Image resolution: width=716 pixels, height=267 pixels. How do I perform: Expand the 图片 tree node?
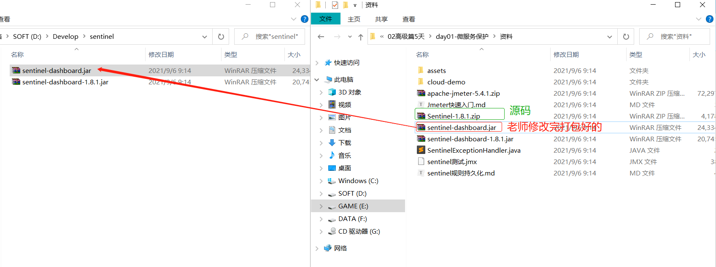tap(321, 118)
